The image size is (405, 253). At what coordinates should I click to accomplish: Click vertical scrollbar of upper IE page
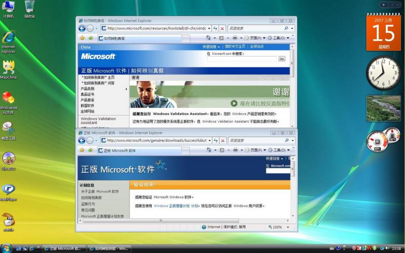292,63
